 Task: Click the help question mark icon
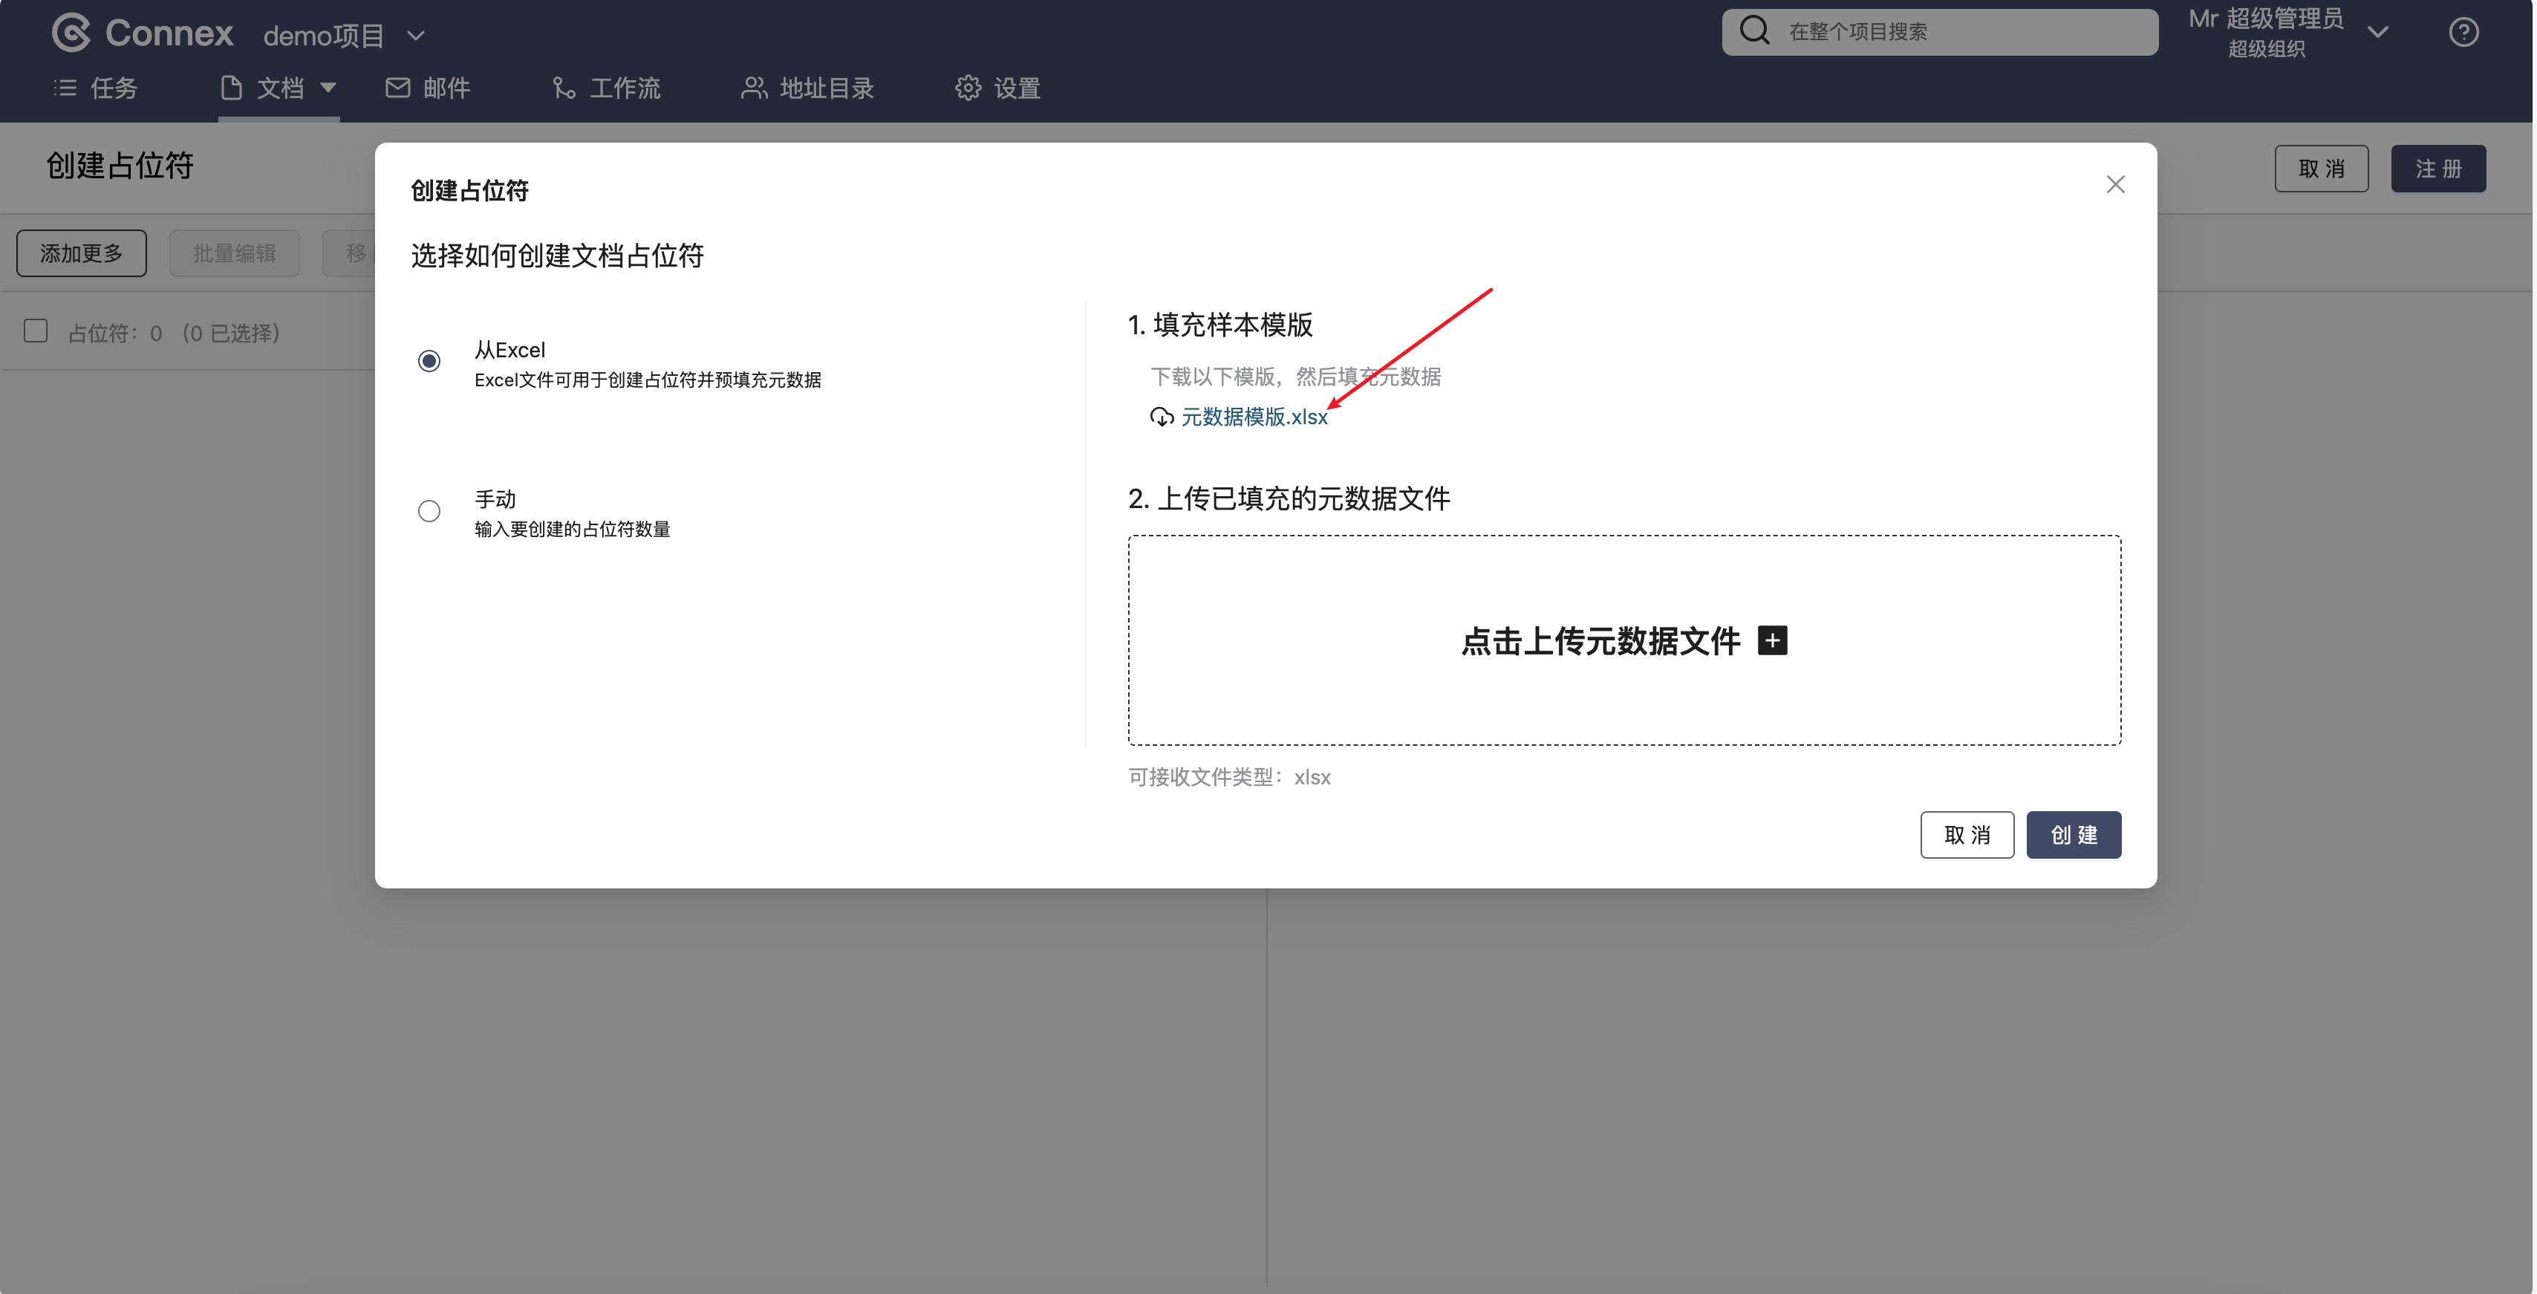pyautogui.click(x=2463, y=33)
